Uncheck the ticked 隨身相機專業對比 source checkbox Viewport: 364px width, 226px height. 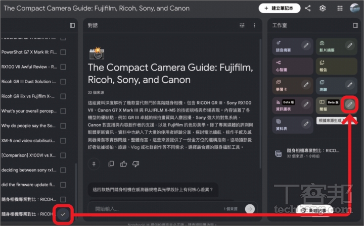tap(63, 214)
